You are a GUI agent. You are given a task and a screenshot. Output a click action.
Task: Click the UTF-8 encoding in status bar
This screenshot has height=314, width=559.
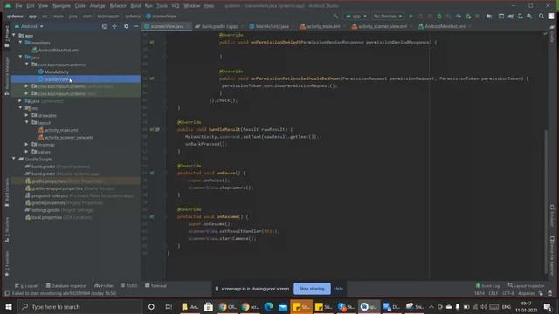(x=508, y=293)
